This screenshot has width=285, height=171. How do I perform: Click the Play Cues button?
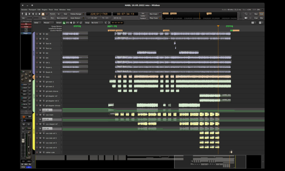(155, 18)
